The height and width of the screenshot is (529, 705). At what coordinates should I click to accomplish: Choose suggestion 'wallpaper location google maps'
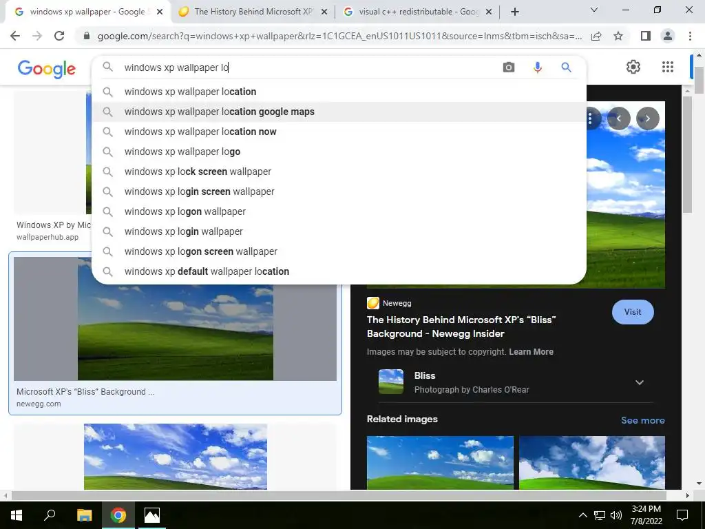339,112
